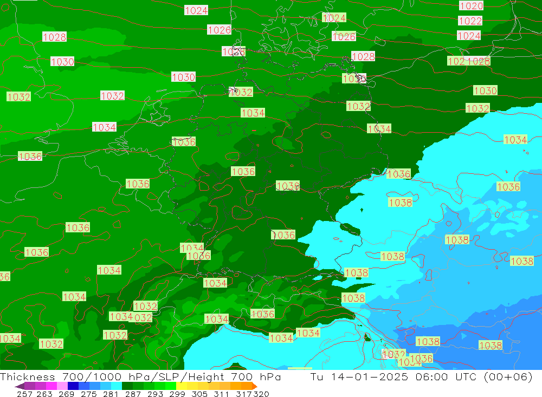The image size is (542, 397).
Task: Select the dark purple left arrow of the legend
Action: coord(20,386)
